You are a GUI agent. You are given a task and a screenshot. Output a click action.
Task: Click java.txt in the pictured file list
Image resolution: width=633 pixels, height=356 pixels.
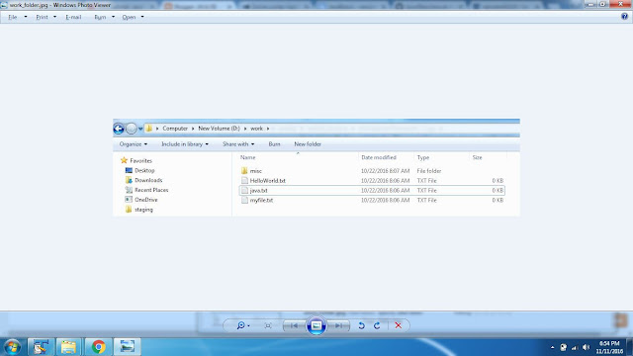tap(372, 190)
